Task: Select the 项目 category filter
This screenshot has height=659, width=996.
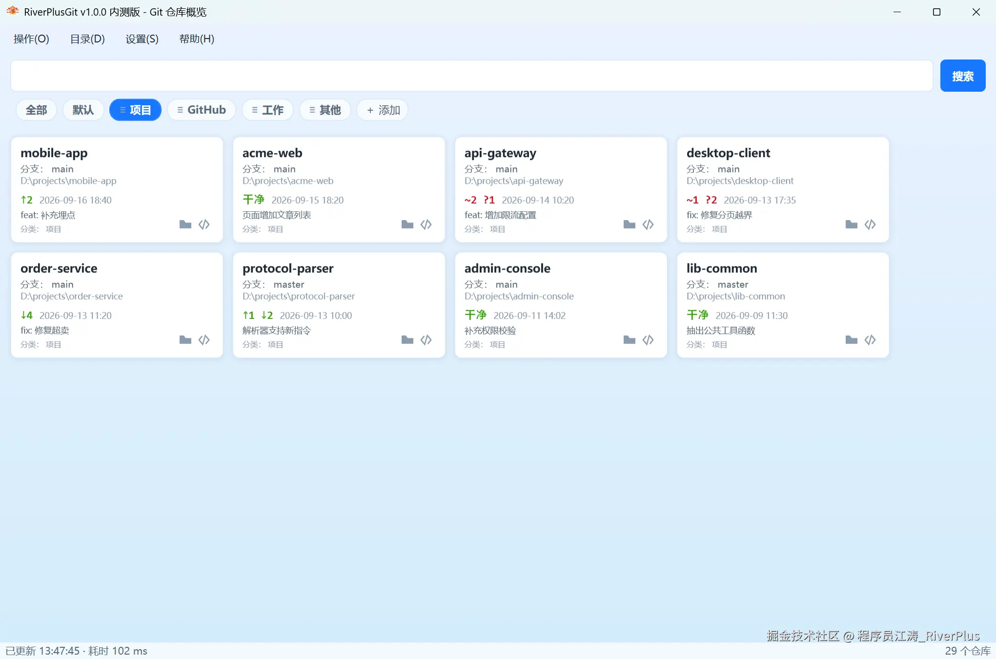Action: 135,110
